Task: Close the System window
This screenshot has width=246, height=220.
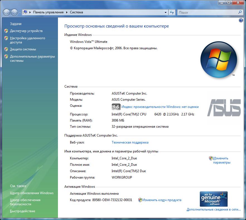Action: (238, 3)
